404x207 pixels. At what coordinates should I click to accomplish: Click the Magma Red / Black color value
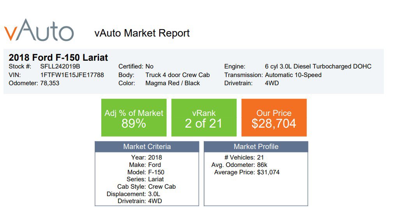[x=173, y=83]
